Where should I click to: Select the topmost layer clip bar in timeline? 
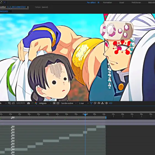101,127
